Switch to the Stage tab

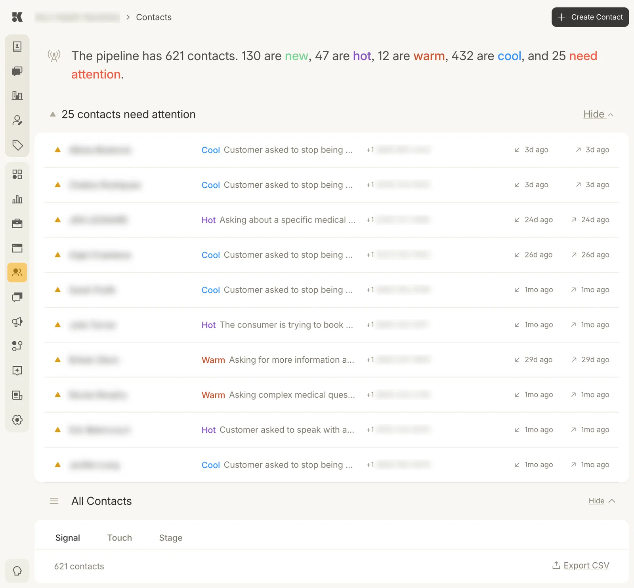(171, 538)
